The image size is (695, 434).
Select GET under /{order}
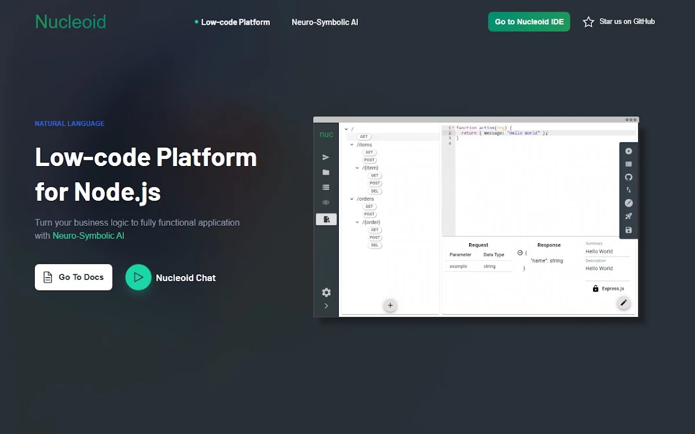point(375,230)
